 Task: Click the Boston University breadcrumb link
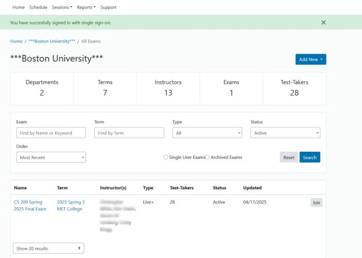click(x=52, y=42)
